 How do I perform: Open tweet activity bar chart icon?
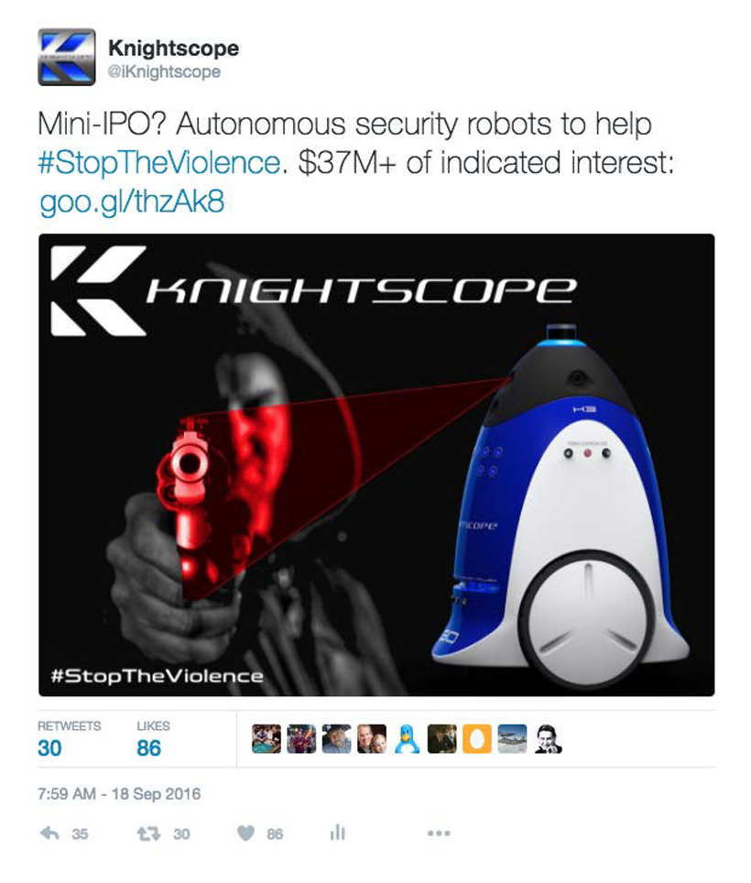(x=337, y=833)
